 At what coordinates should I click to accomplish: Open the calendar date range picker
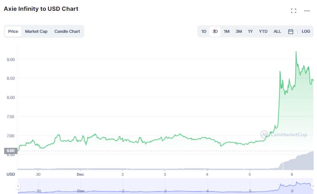tap(291, 32)
